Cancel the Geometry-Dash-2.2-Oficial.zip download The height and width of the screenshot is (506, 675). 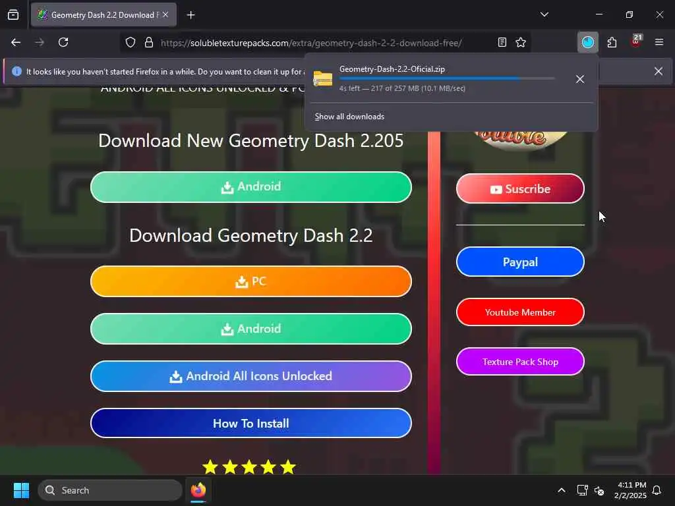tap(580, 79)
